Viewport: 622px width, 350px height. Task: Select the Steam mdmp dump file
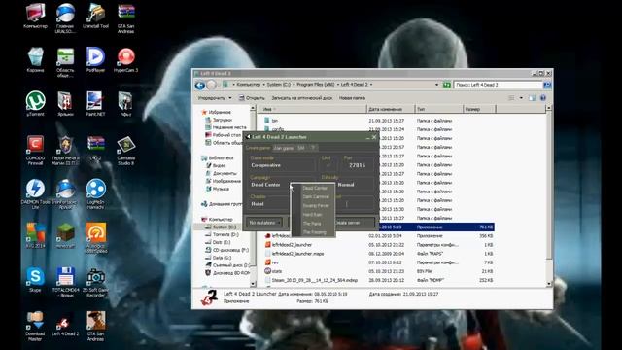pyautogui.click(x=311, y=280)
